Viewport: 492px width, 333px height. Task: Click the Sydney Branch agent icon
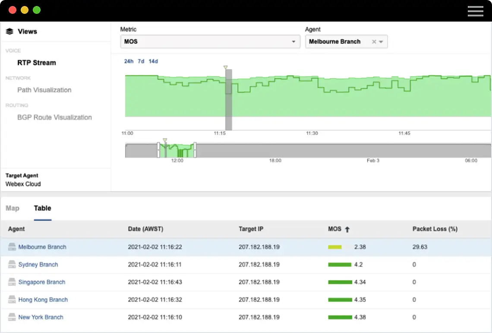tap(12, 264)
